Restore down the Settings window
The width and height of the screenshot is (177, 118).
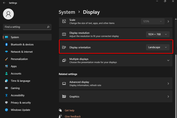(165, 1)
